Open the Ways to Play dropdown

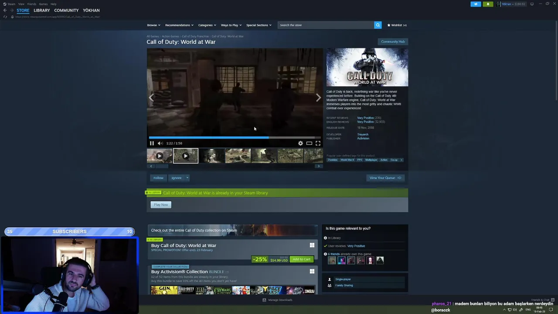point(231,25)
